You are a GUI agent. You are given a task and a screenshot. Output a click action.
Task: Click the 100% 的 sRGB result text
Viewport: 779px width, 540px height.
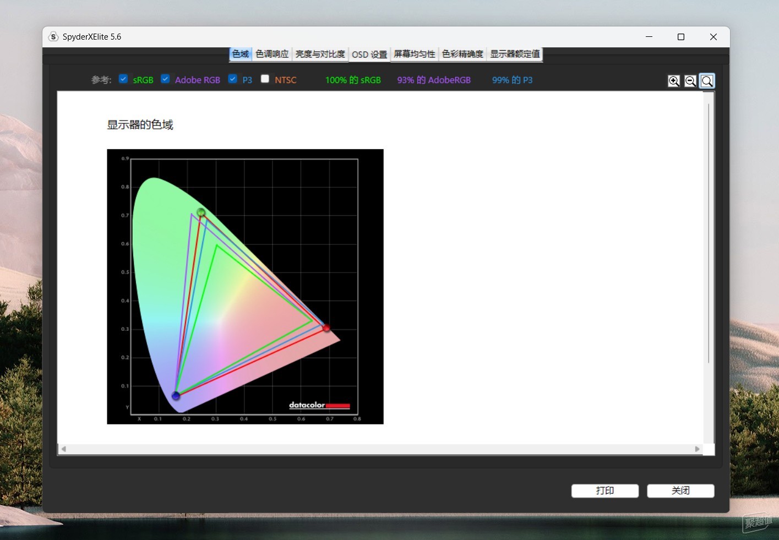coord(353,80)
